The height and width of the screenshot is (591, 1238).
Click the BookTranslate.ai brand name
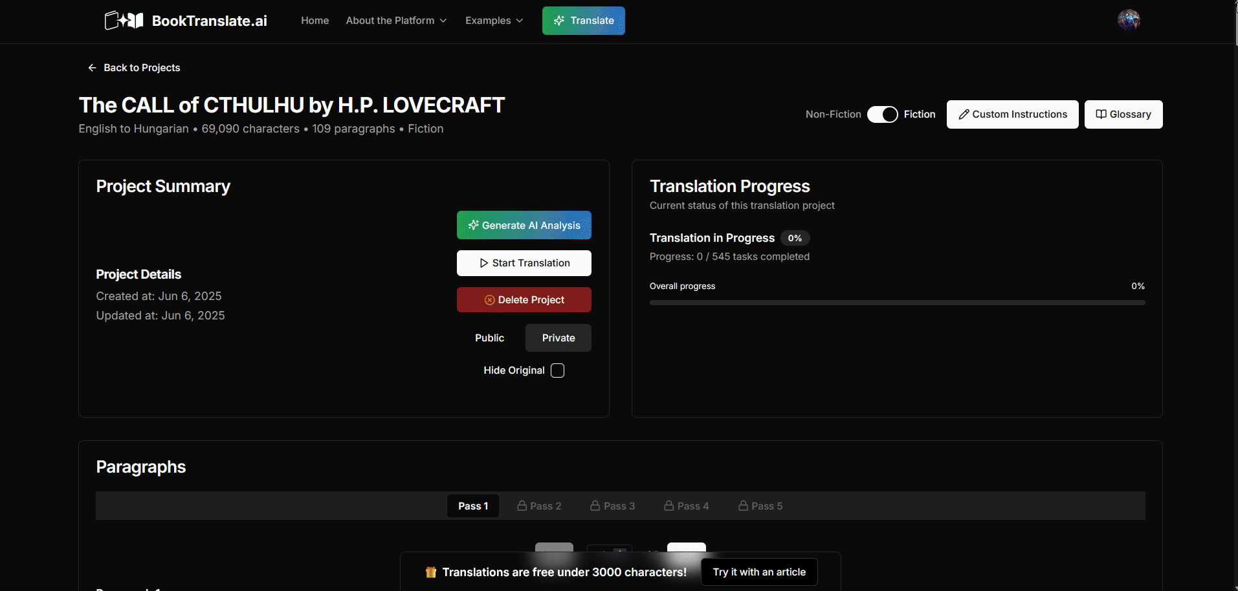(x=210, y=21)
